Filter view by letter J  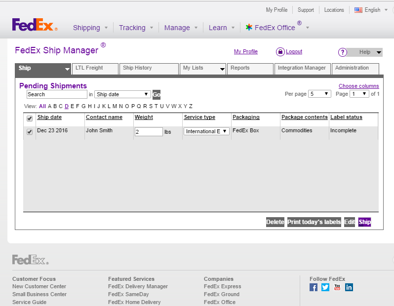click(99, 106)
